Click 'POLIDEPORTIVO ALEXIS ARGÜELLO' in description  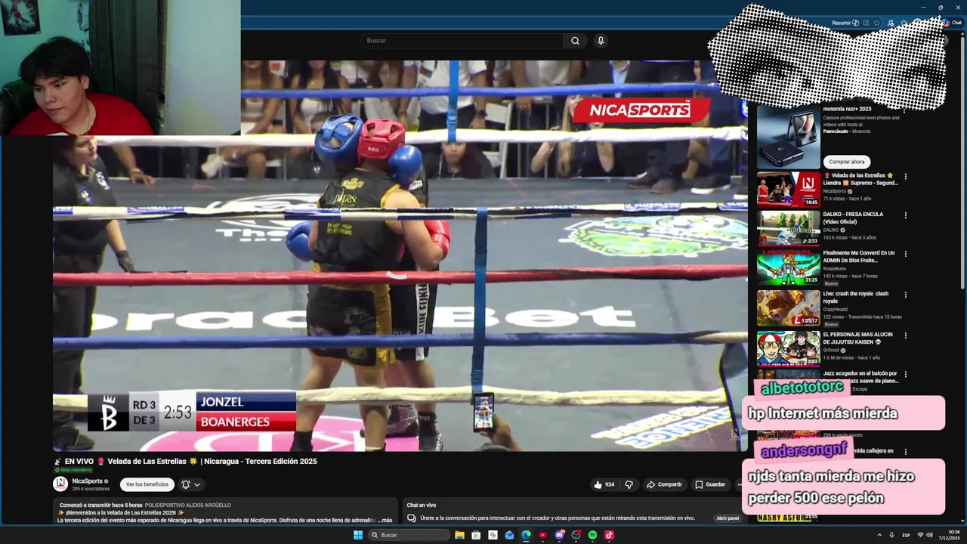click(188, 505)
